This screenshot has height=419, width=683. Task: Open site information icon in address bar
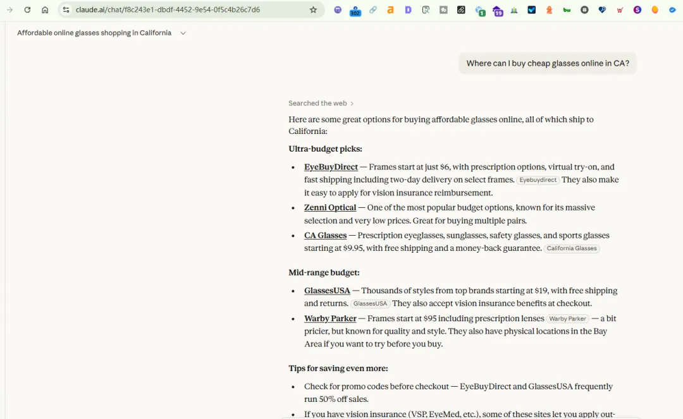[66, 9]
